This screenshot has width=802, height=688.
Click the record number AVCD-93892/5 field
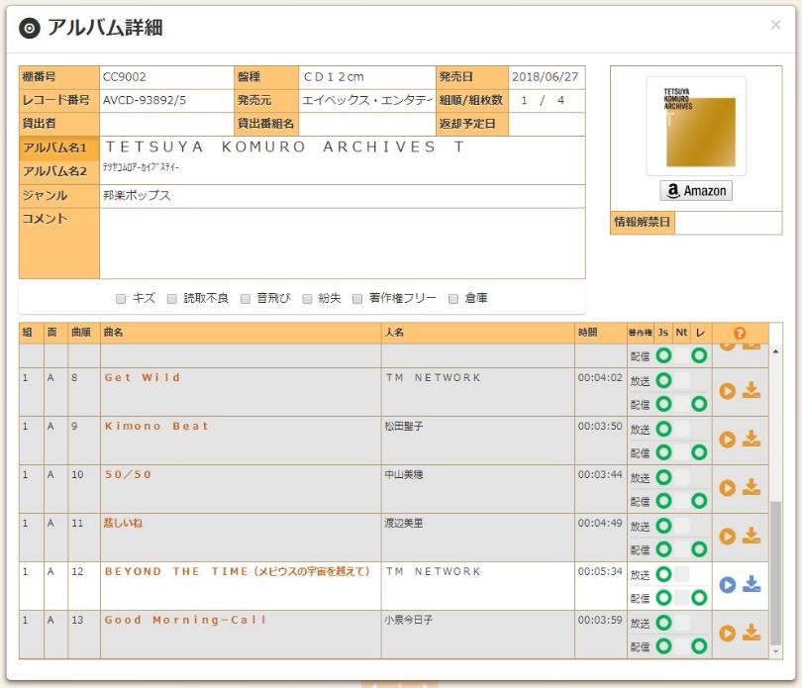tap(166, 100)
